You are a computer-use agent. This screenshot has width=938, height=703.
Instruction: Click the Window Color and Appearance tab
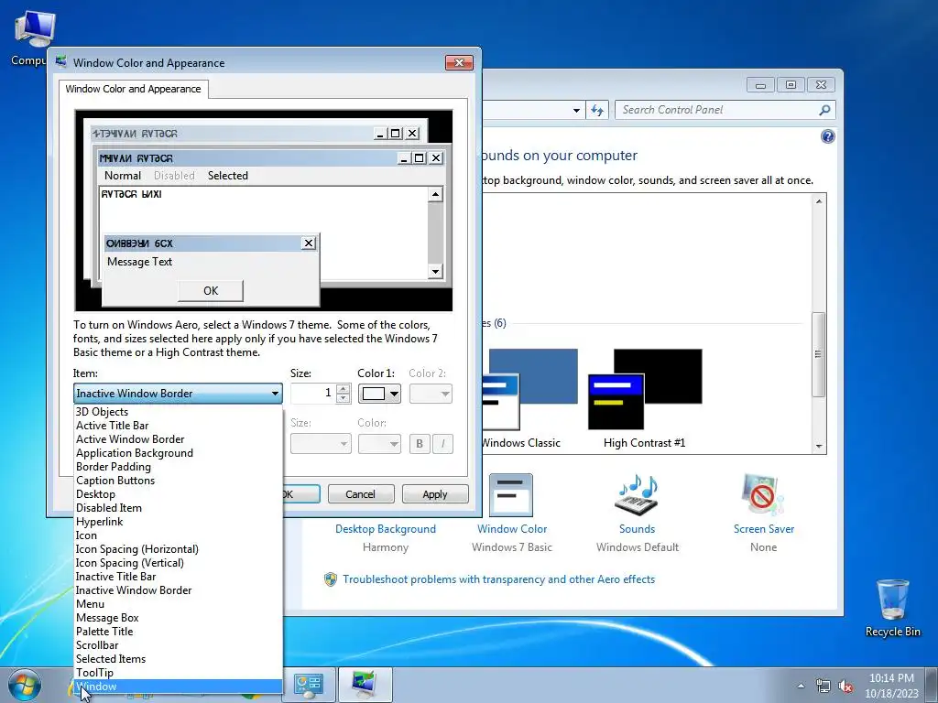[134, 89]
